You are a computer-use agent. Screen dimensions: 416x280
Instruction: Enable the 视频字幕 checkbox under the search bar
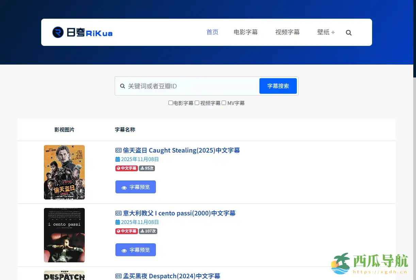(x=197, y=103)
